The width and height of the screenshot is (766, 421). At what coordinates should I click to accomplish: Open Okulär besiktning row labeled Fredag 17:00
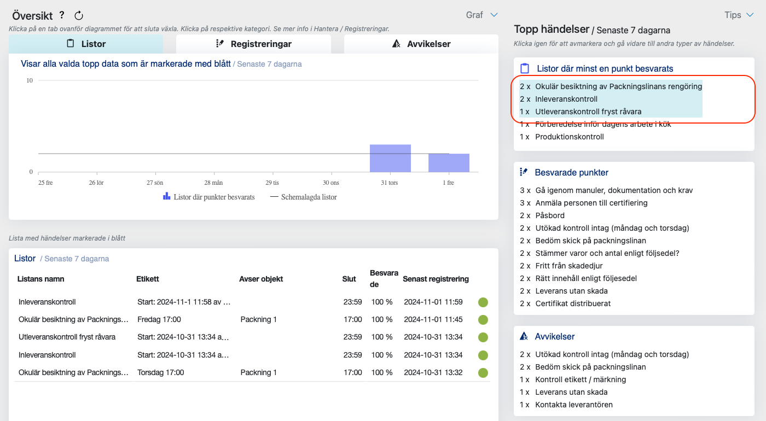point(252,319)
